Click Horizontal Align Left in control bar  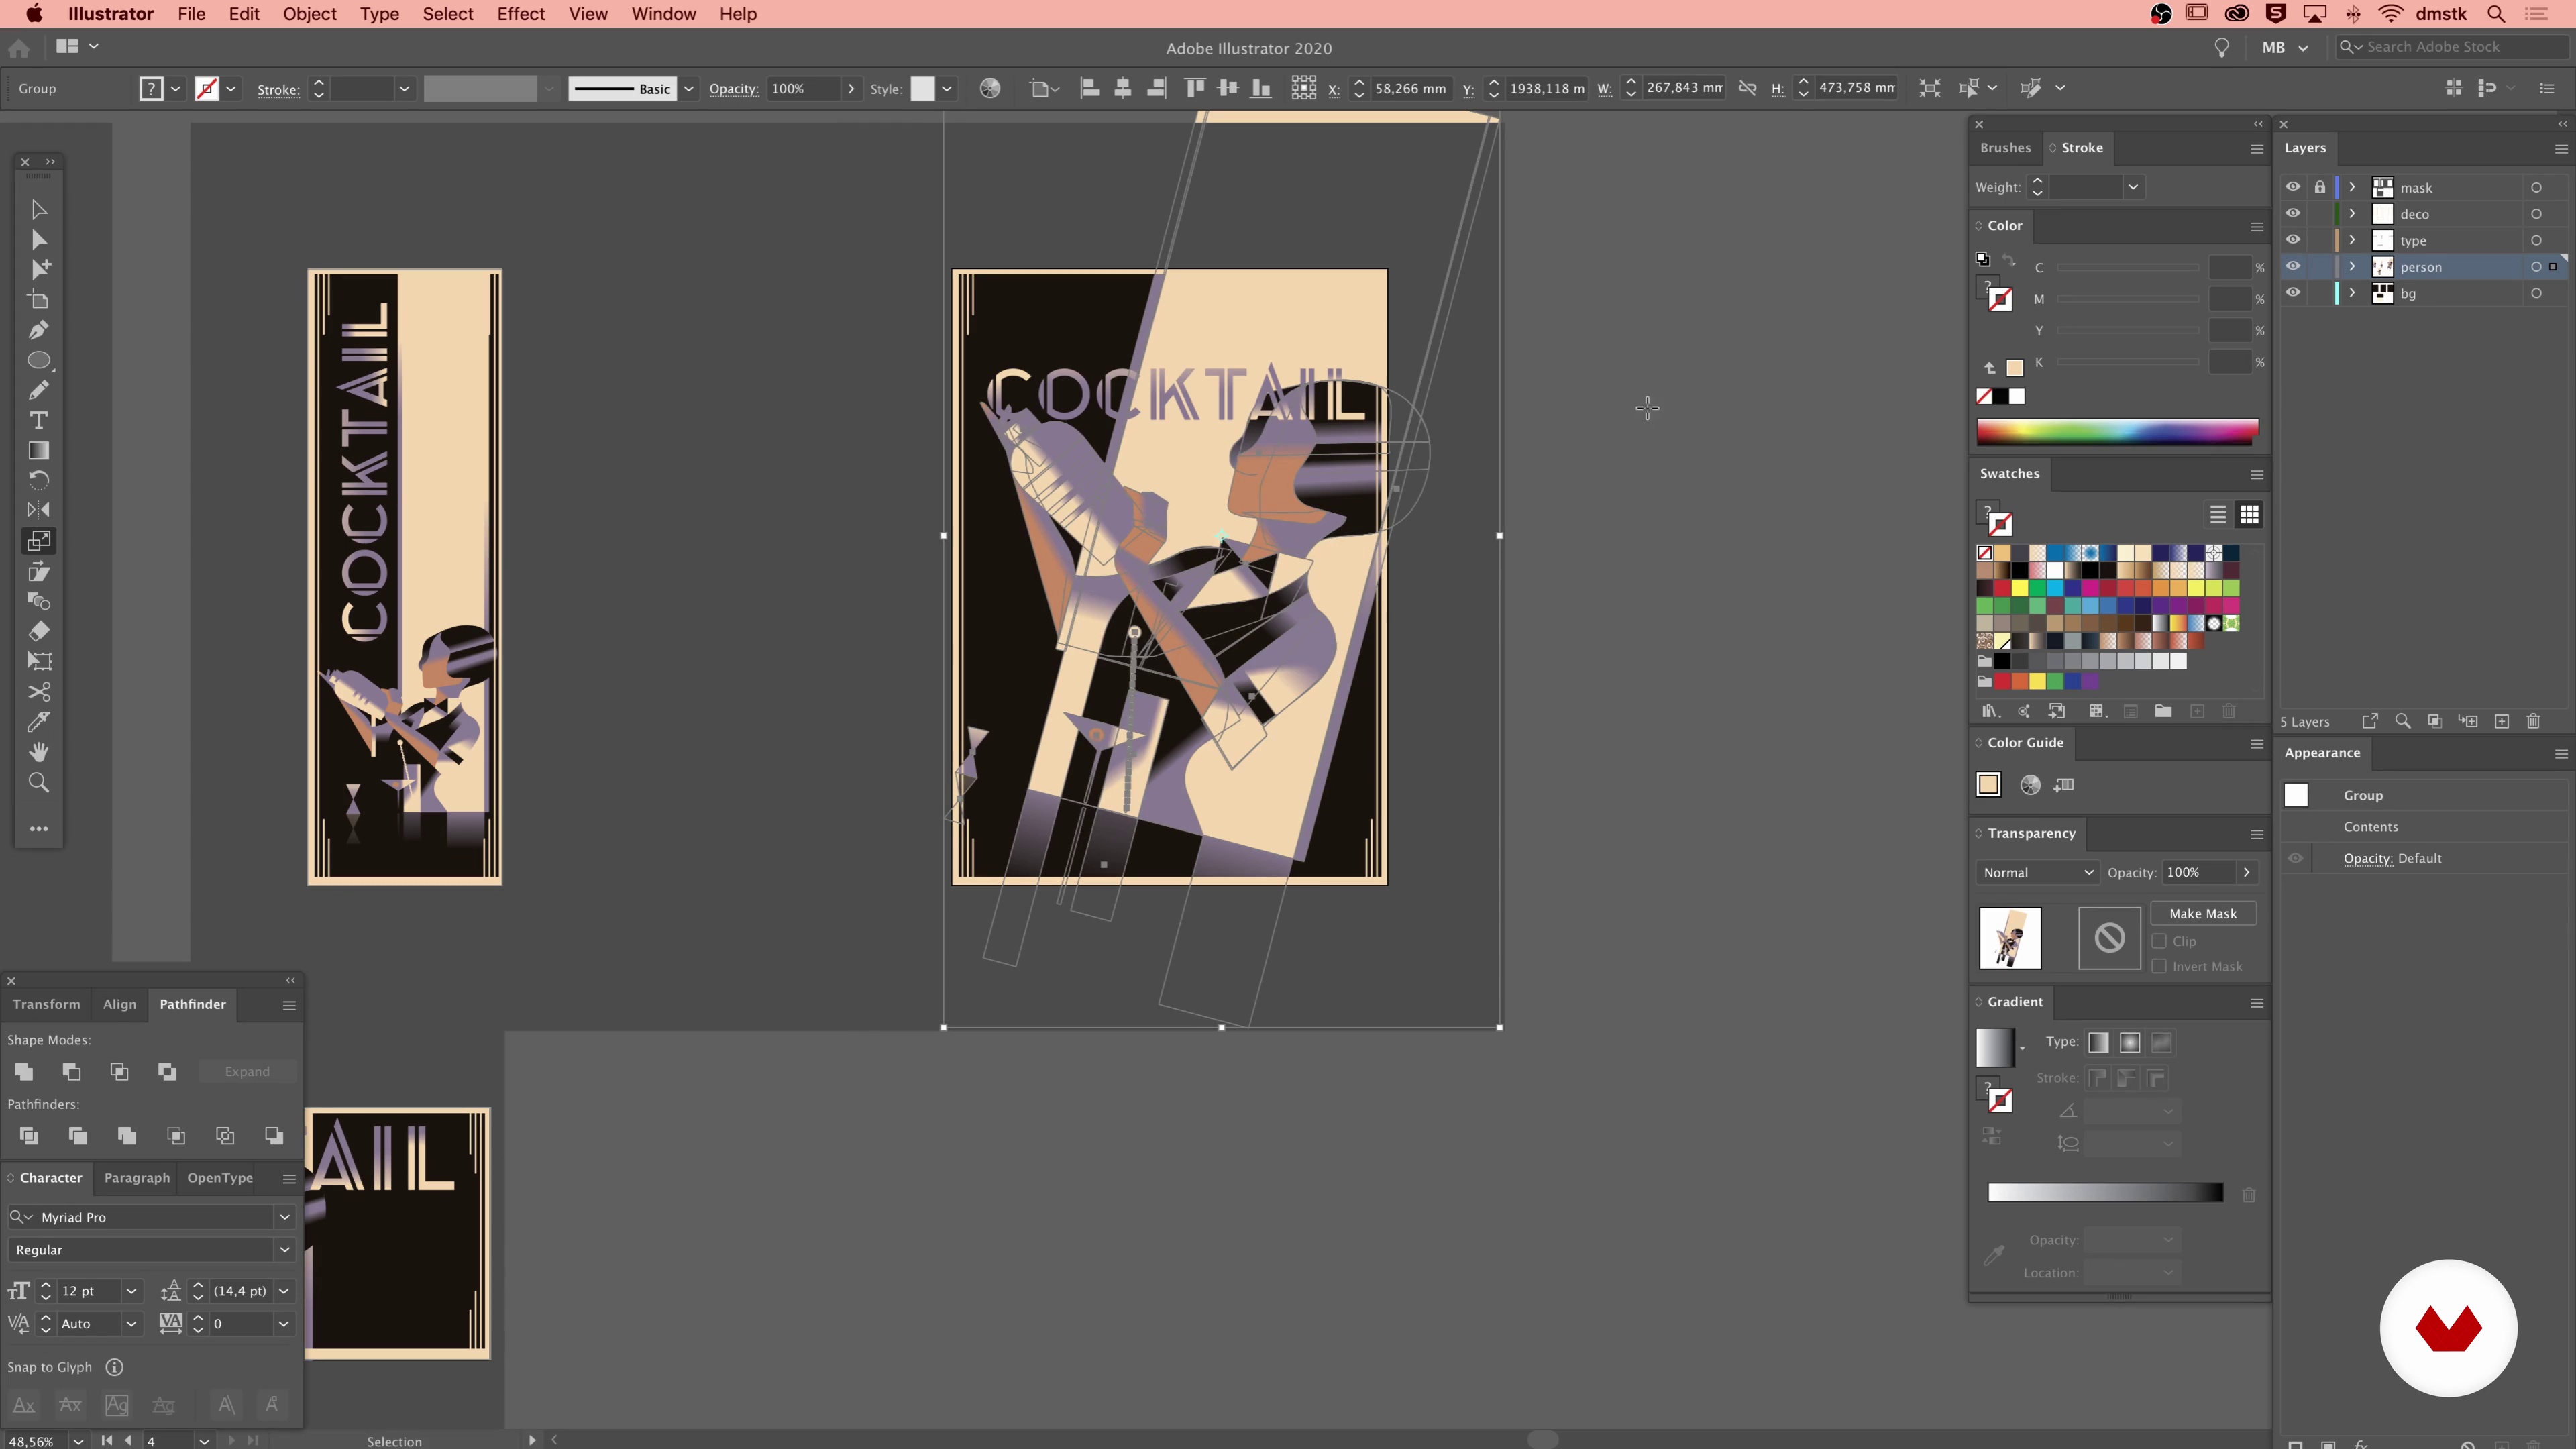coord(1090,88)
